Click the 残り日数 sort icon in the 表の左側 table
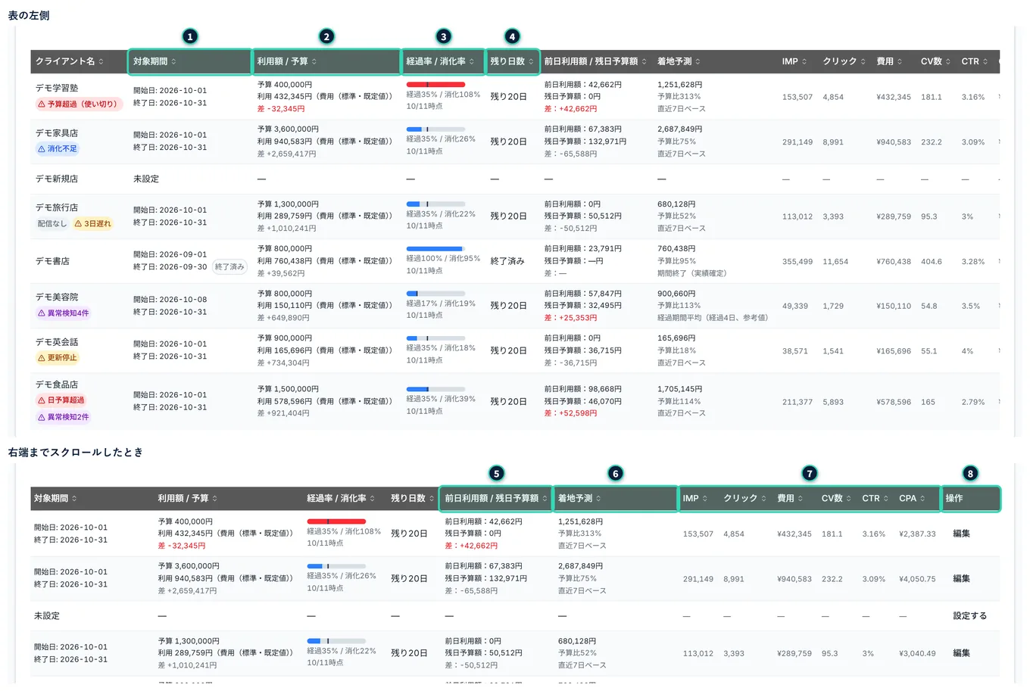Viewport: 1030px width, 691px height. coord(531,61)
